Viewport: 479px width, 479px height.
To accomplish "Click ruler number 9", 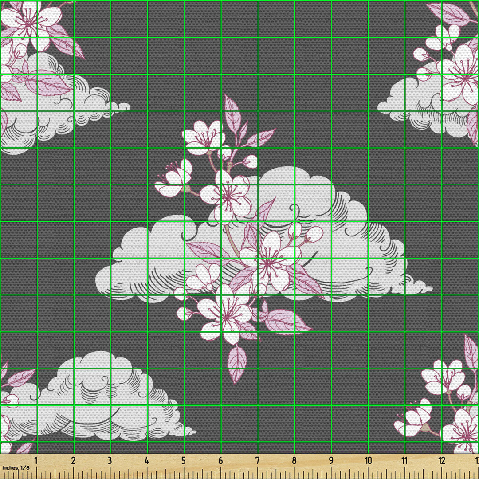I will [x=331, y=460].
